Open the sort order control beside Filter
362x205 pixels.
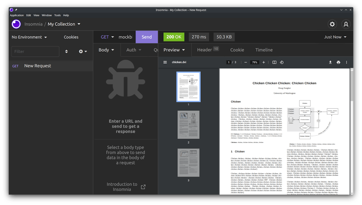click(66, 52)
